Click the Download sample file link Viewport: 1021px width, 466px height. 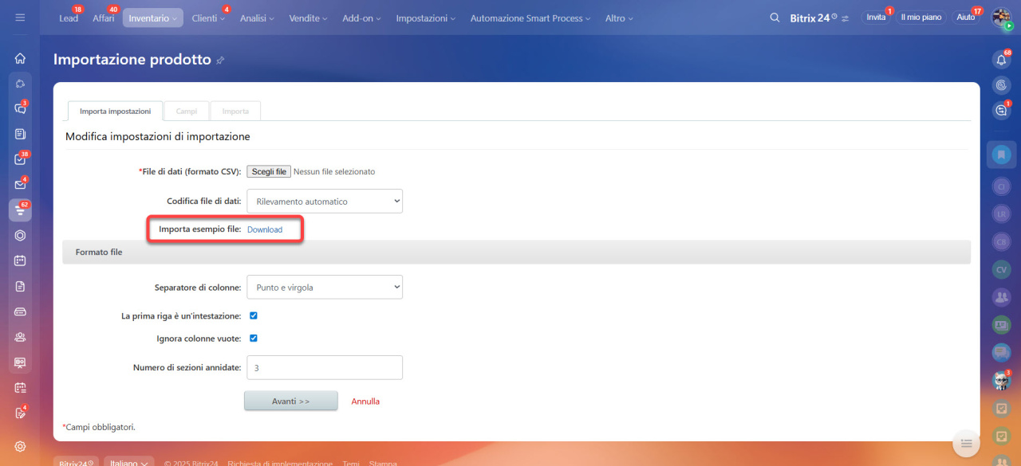click(x=265, y=229)
